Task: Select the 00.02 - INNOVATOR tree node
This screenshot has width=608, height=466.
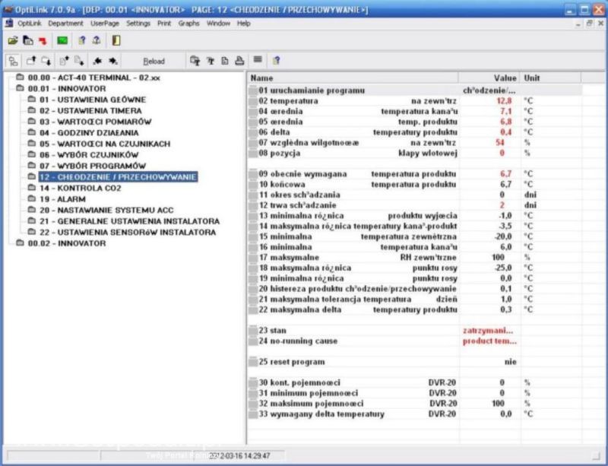Action: click(x=67, y=243)
